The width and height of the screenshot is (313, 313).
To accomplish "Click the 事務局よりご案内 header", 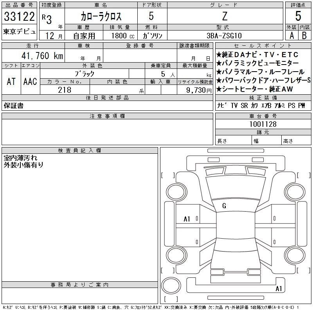I will [x=80, y=285].
